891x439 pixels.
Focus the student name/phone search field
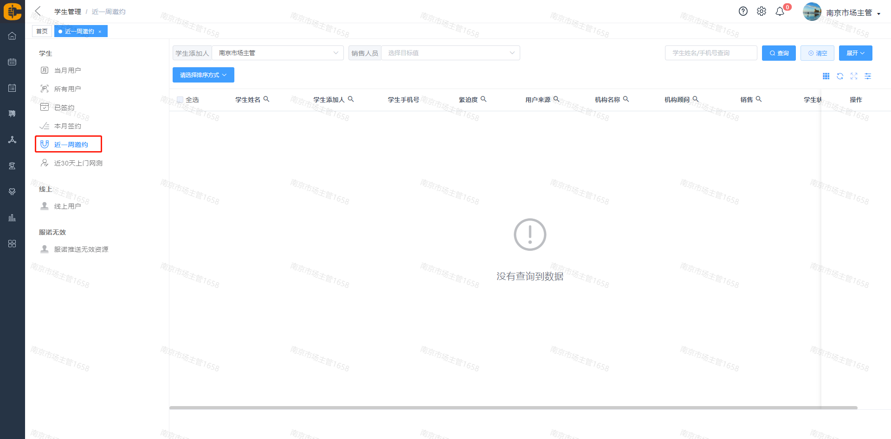click(x=710, y=53)
